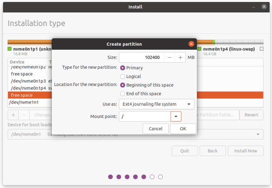Click the Mount point text field
The width and height of the screenshot is (272, 188).
point(145,116)
